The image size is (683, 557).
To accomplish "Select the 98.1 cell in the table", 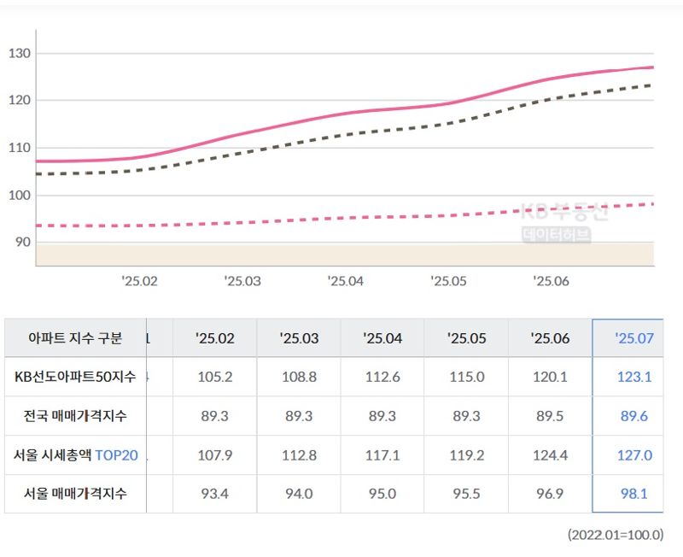I will tap(633, 494).
